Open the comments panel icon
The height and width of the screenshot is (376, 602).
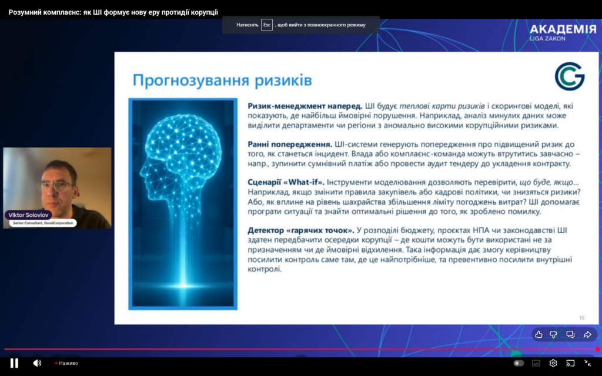pyautogui.click(x=570, y=334)
